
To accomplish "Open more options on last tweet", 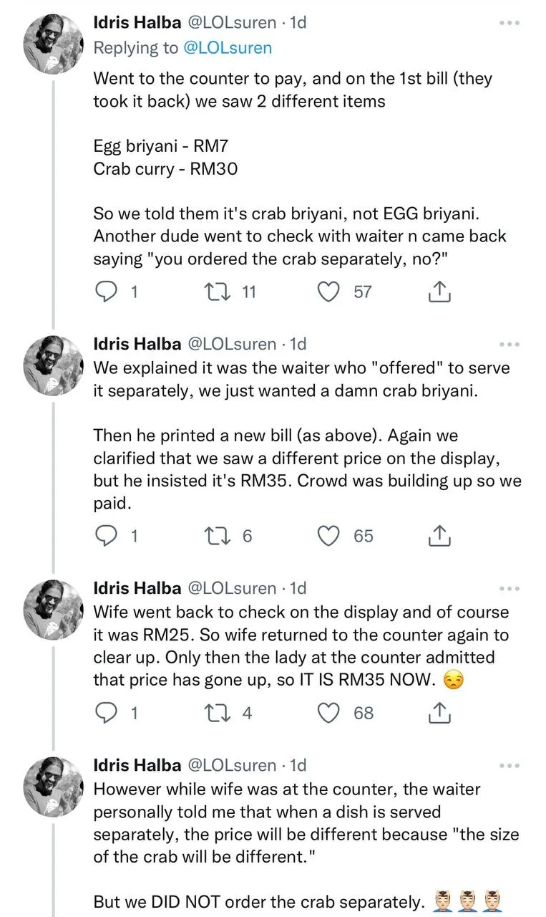I will pos(509,766).
